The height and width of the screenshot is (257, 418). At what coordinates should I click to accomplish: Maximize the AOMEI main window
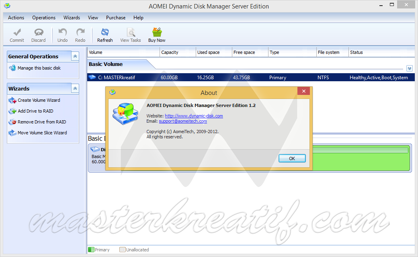[x=391, y=4]
